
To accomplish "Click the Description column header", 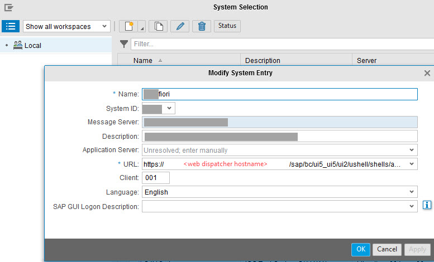I will 296,60.
